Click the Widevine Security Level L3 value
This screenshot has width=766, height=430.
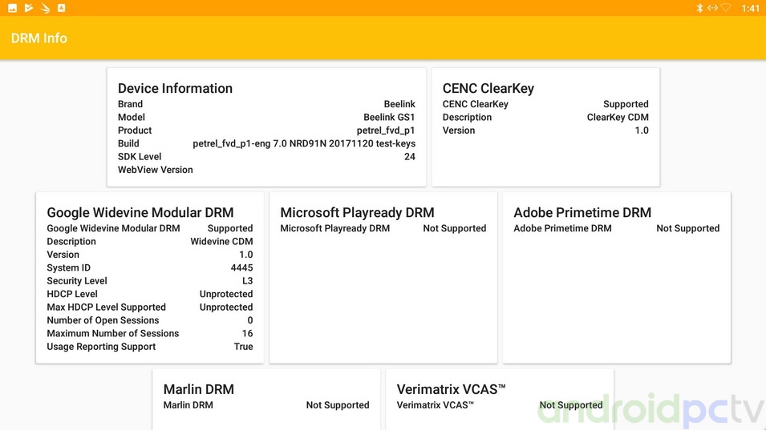247,281
